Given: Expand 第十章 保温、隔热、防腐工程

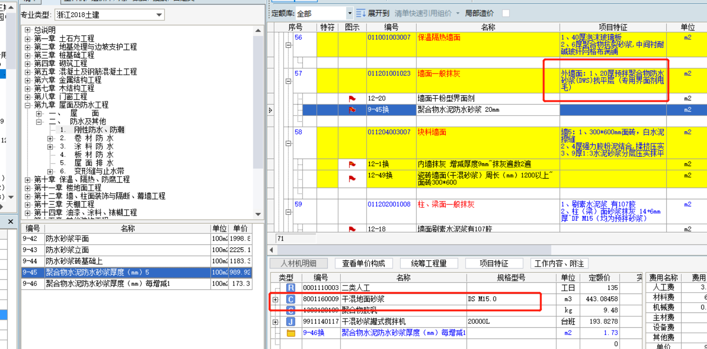Looking at the screenshot, I should 28,180.
